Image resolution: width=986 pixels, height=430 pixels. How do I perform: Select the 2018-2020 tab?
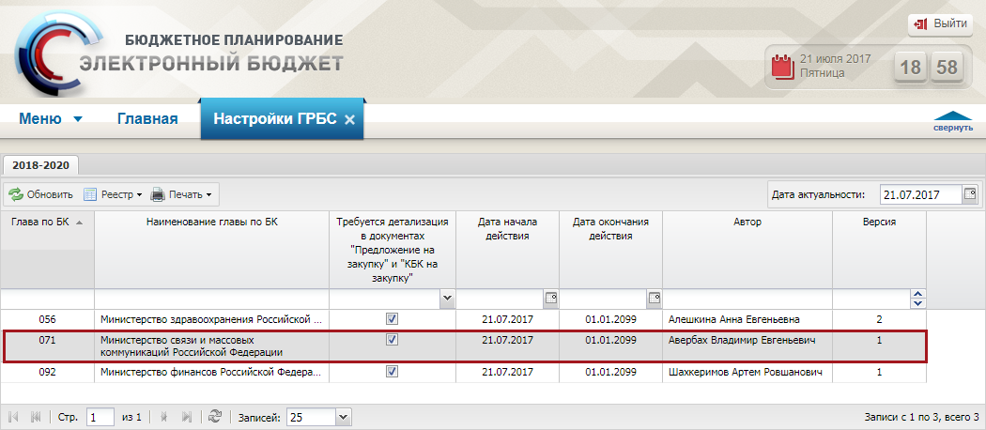pos(39,165)
